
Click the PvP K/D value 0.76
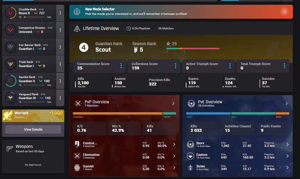coord(82,130)
